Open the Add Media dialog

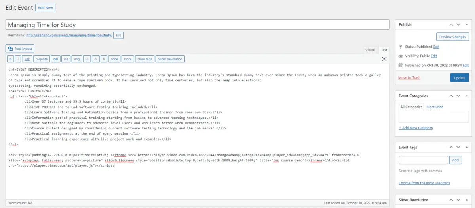20,49
